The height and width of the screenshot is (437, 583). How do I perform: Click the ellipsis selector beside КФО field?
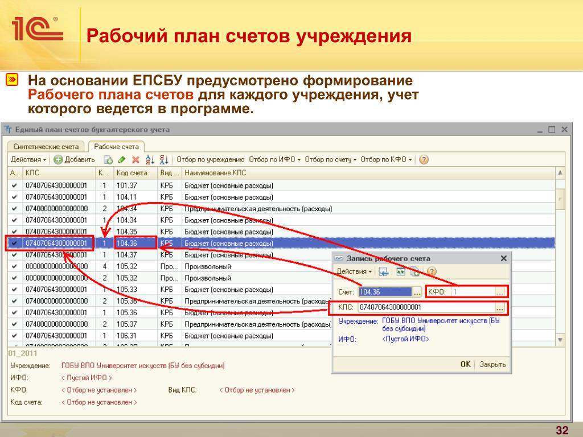pyautogui.click(x=500, y=292)
